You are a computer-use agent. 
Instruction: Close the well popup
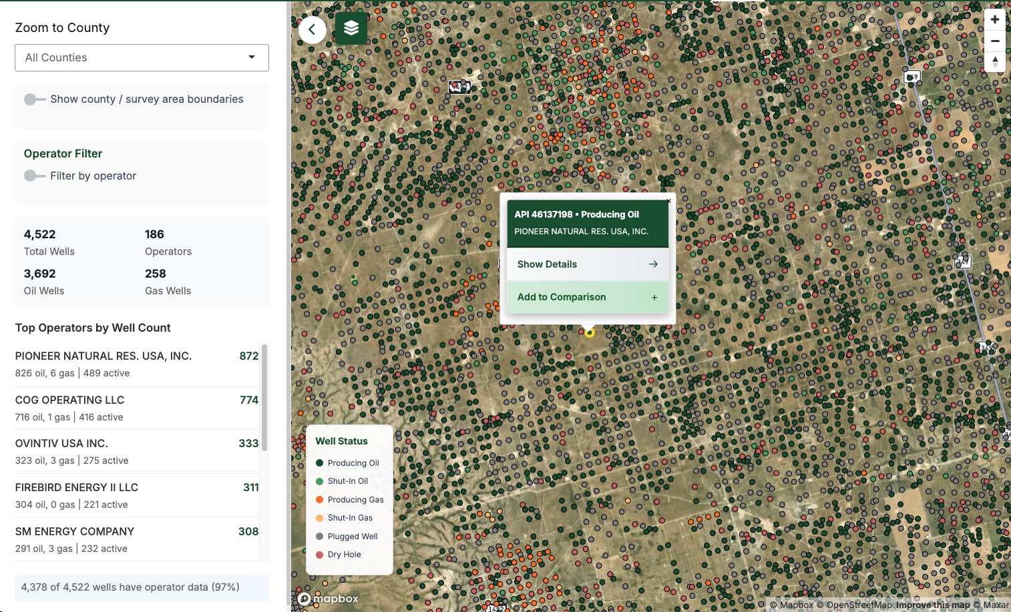click(668, 201)
